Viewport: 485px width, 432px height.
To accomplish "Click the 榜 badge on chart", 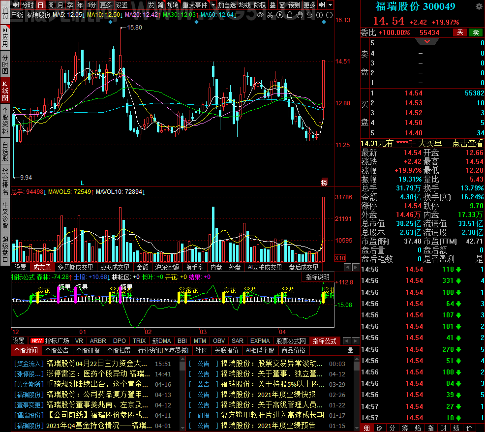I will click(x=324, y=183).
